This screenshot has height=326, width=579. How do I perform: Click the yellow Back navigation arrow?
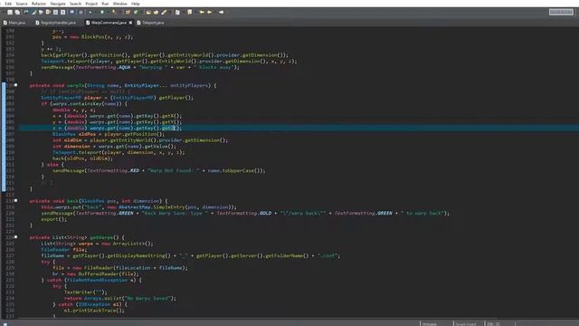[210, 12]
